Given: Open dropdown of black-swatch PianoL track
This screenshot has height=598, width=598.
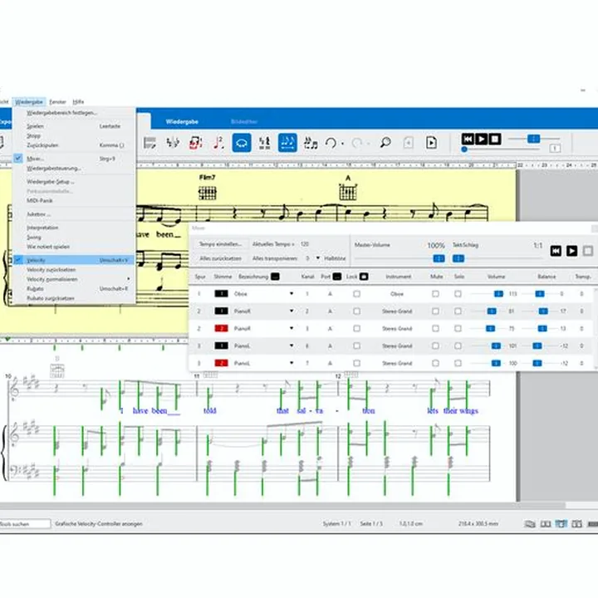Looking at the screenshot, I should tap(292, 346).
